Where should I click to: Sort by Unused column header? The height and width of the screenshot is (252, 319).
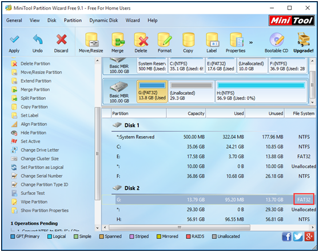pos(265,114)
